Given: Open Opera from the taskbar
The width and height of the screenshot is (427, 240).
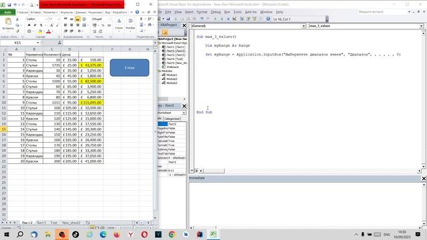Looking at the screenshot, I should tap(144, 234).
